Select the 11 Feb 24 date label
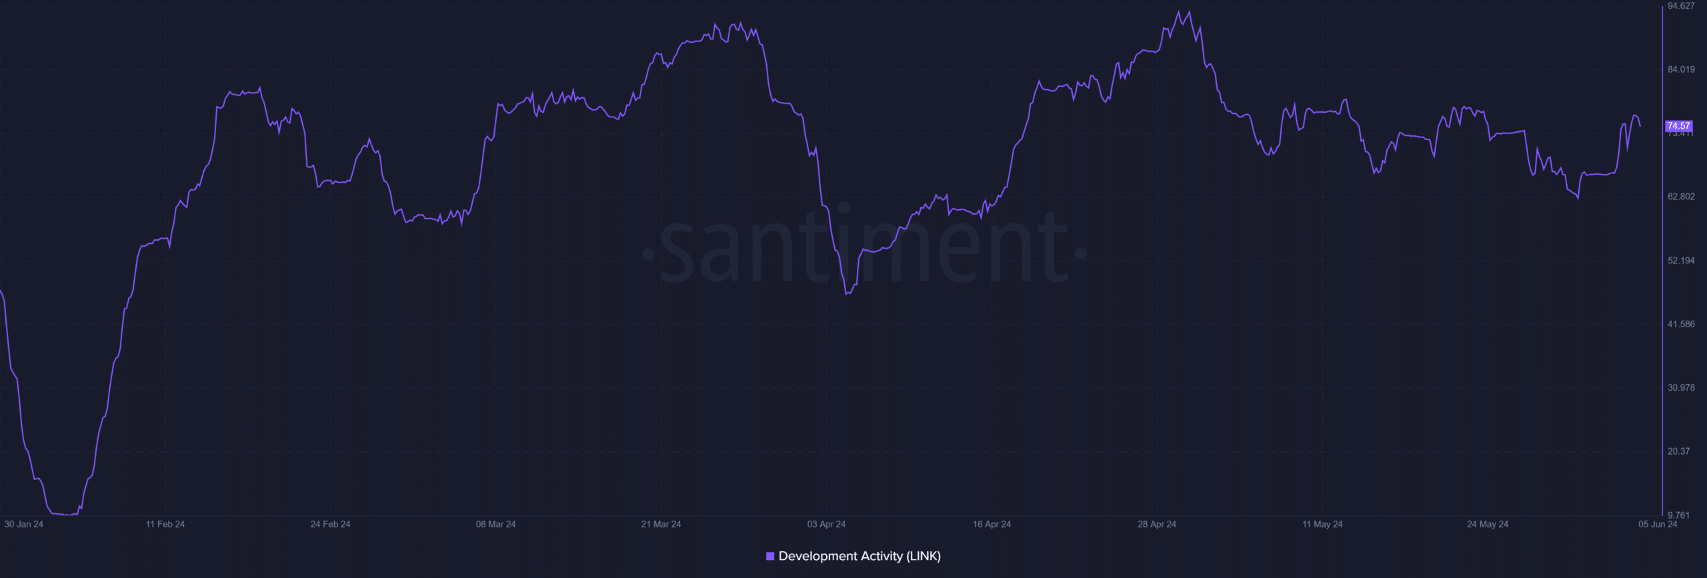The height and width of the screenshot is (578, 1707). point(165,524)
